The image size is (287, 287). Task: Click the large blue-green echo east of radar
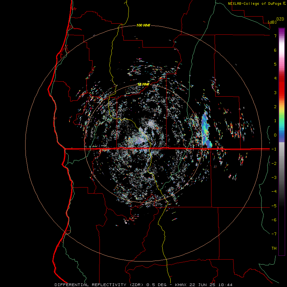coord(206,130)
